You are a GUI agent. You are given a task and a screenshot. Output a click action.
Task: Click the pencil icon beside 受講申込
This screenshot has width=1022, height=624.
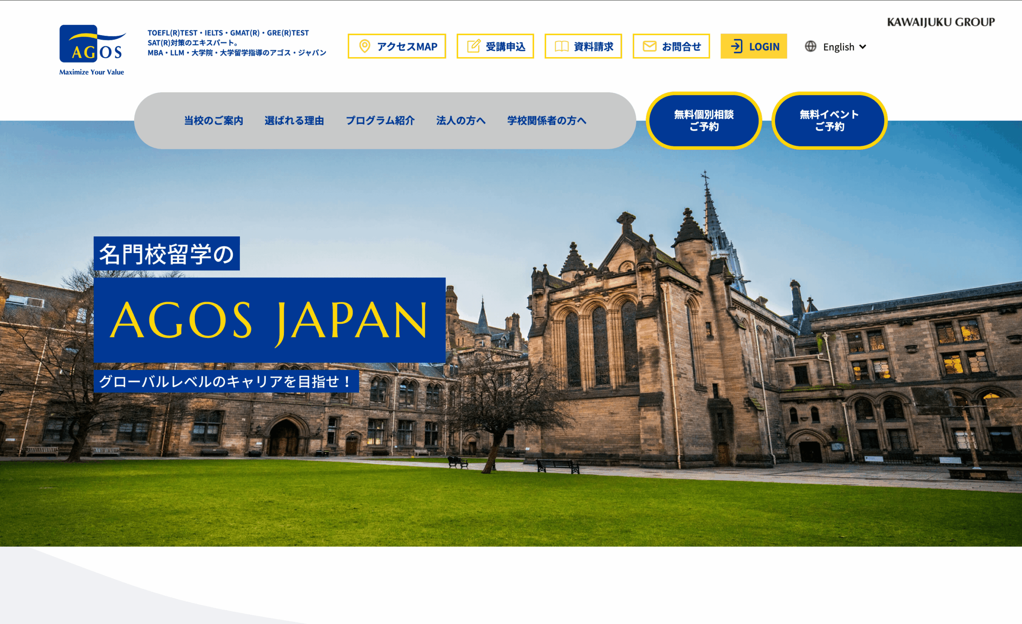[473, 46]
